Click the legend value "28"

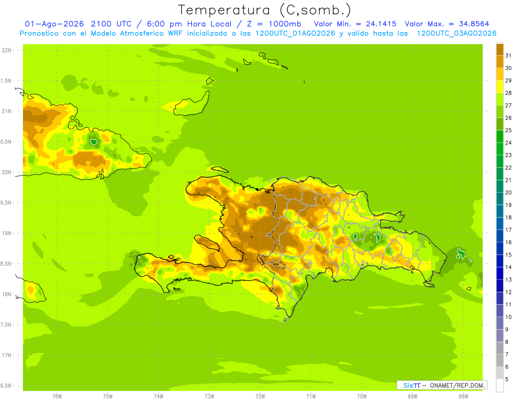click(508, 93)
